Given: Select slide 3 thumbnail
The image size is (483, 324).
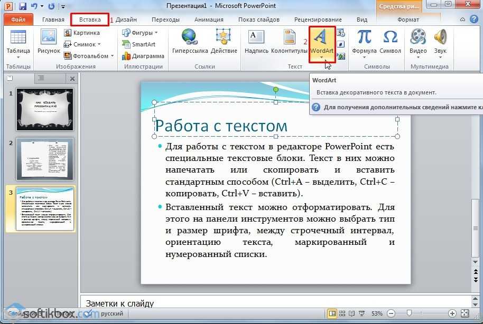Looking at the screenshot, I should (x=45, y=208).
